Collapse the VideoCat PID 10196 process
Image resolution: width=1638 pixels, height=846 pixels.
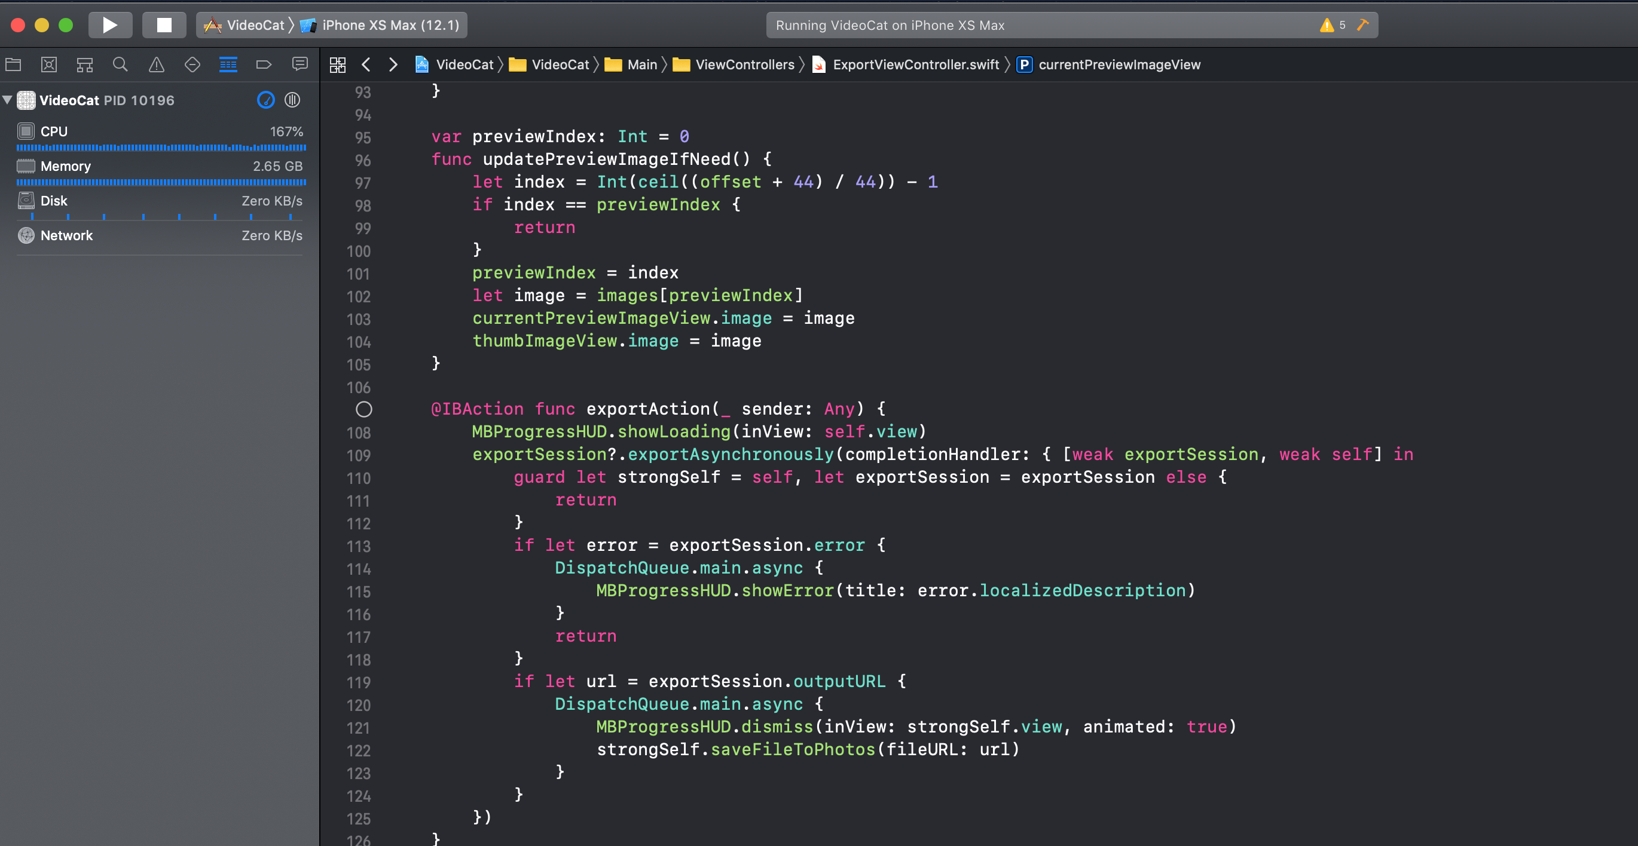pos(8,100)
